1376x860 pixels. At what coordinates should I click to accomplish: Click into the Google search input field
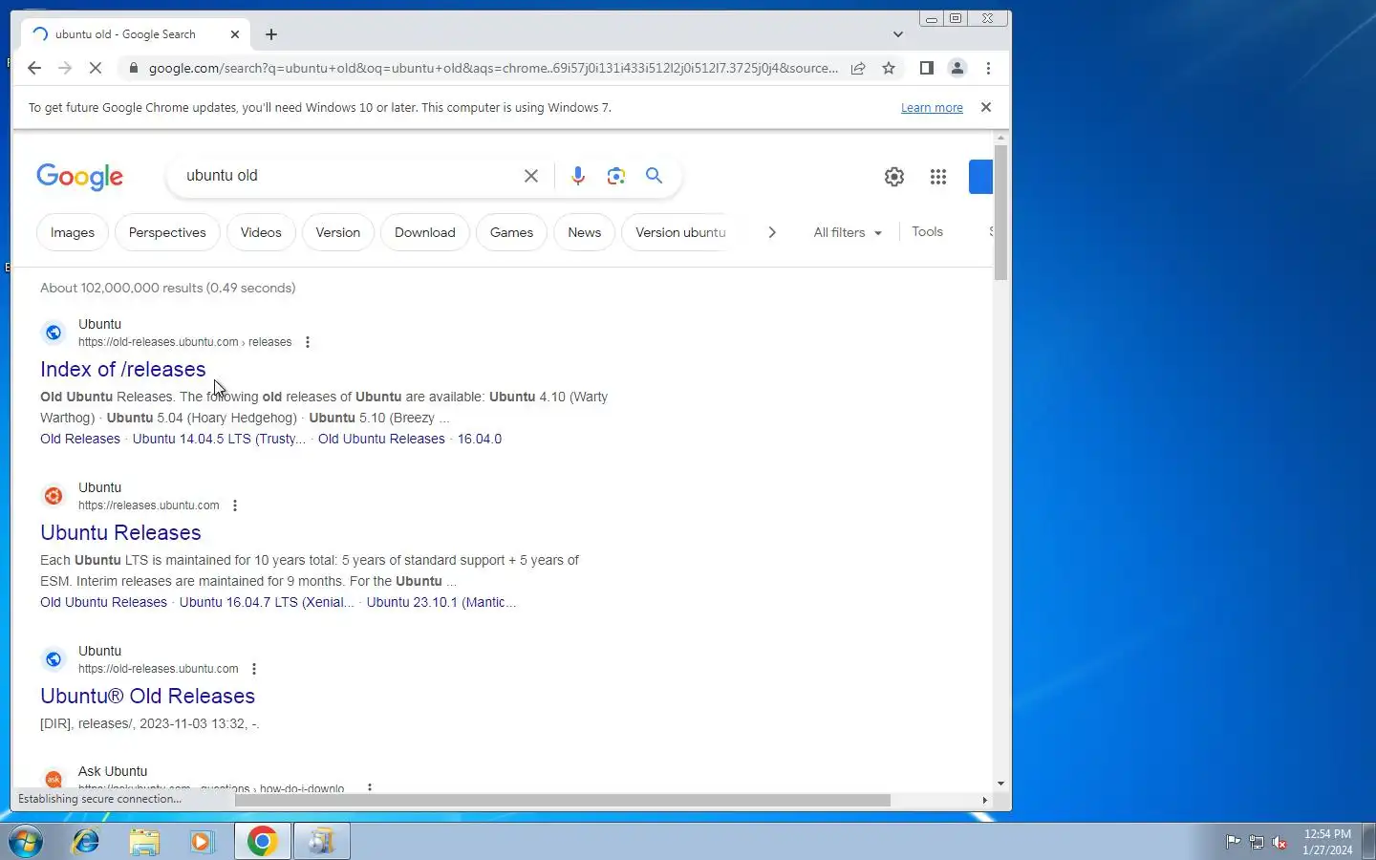[348, 176]
